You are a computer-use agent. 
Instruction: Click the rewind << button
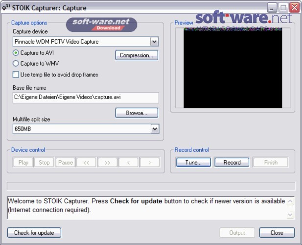click(86, 162)
